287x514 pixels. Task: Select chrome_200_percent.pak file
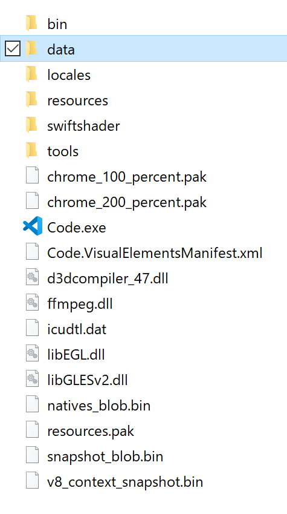click(127, 202)
